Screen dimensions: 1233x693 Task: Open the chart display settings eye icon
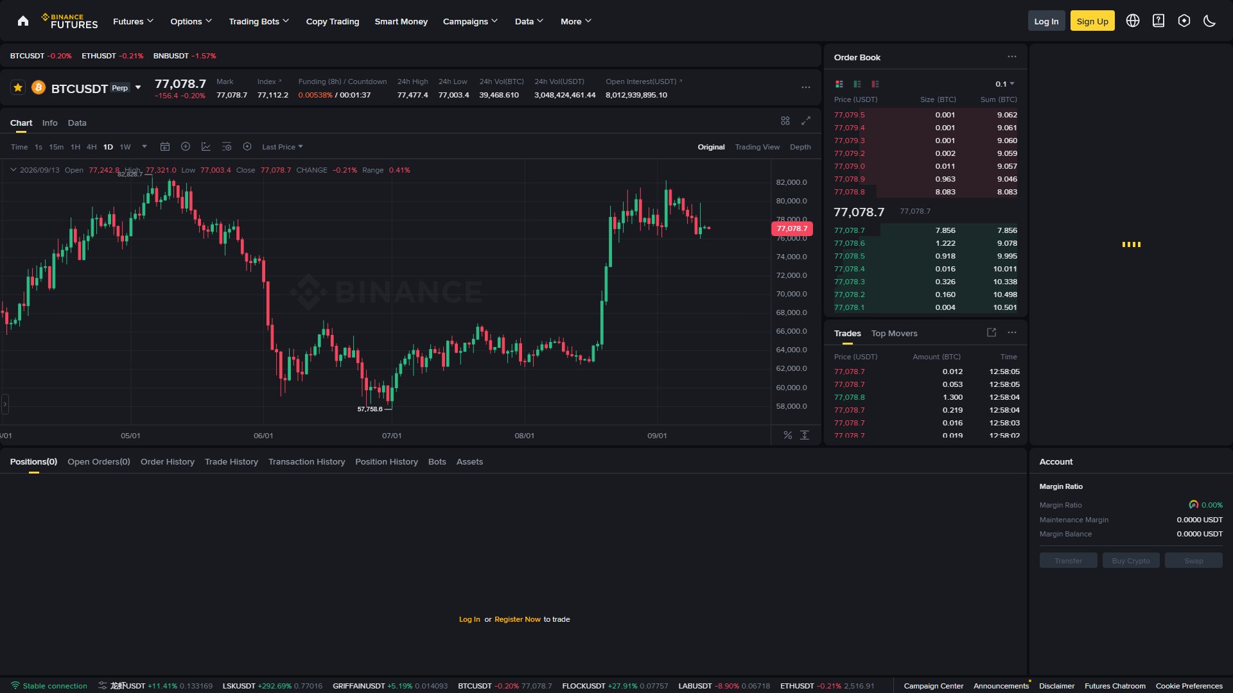[227, 147]
